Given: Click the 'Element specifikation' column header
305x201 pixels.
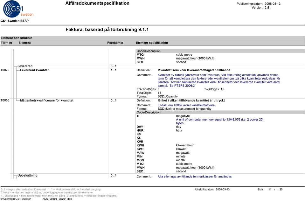Looking at the screenshot, I should (x=152, y=43).
